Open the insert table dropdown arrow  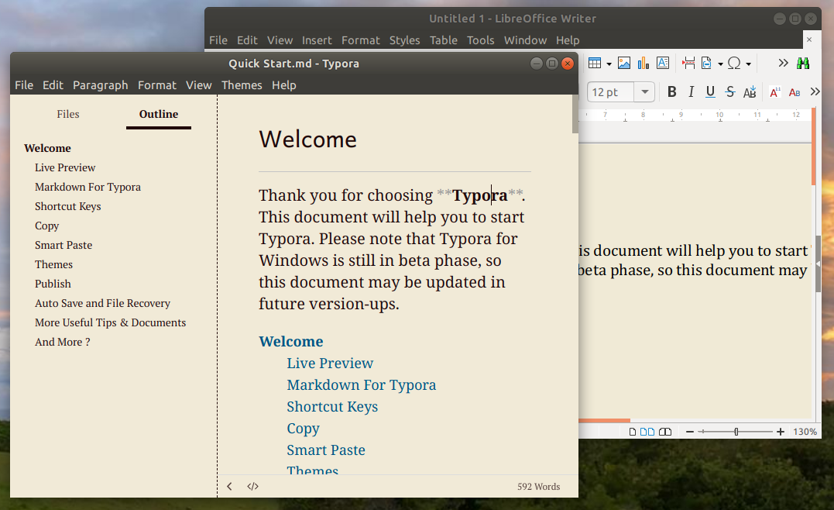pyautogui.click(x=609, y=63)
